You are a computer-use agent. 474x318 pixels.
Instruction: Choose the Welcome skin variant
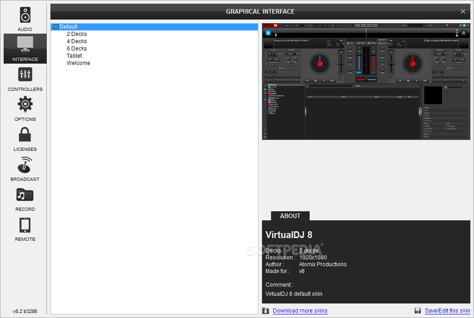click(78, 63)
